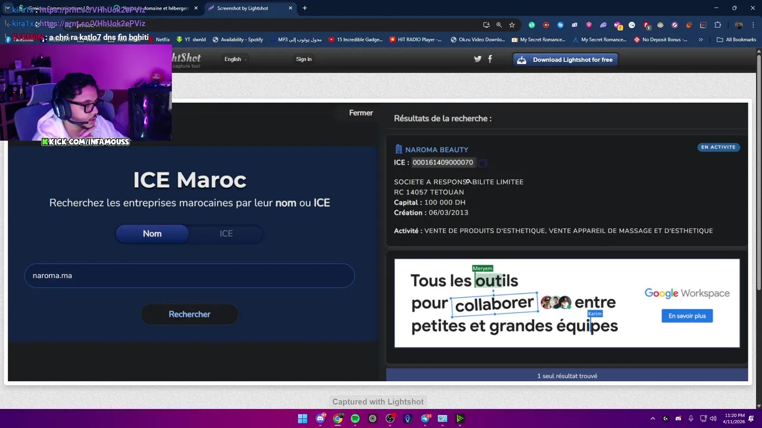Click the naroma.ma search input field
The image size is (762, 428).
coord(189,276)
